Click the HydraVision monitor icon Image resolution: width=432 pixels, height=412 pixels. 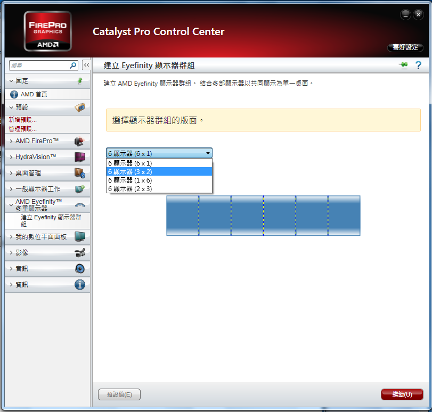pyautogui.click(x=80, y=157)
